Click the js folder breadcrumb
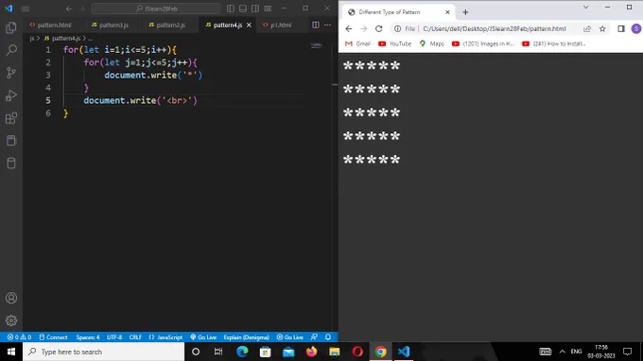Image resolution: width=643 pixels, height=361 pixels. [32, 38]
